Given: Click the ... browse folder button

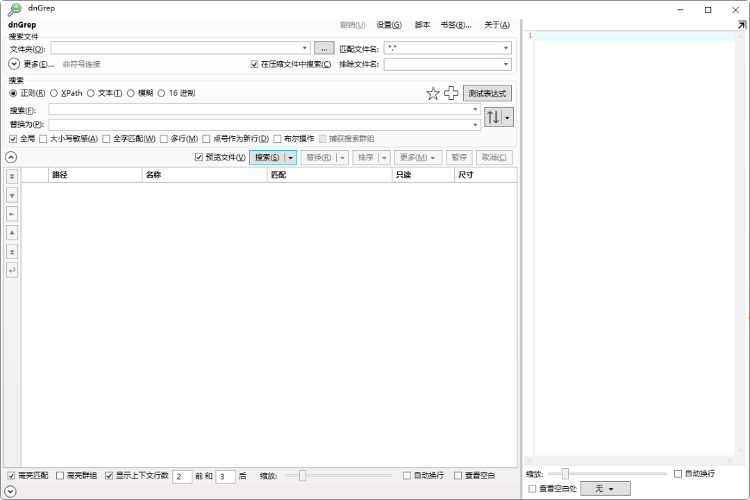Looking at the screenshot, I should 324,49.
